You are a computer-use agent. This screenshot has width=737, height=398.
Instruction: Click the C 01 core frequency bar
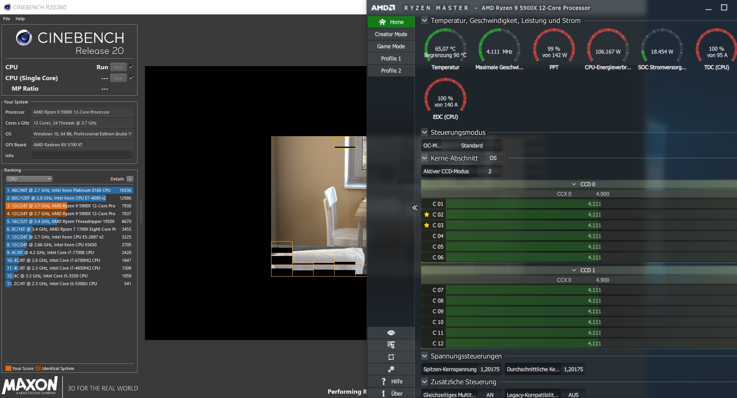[x=591, y=204]
